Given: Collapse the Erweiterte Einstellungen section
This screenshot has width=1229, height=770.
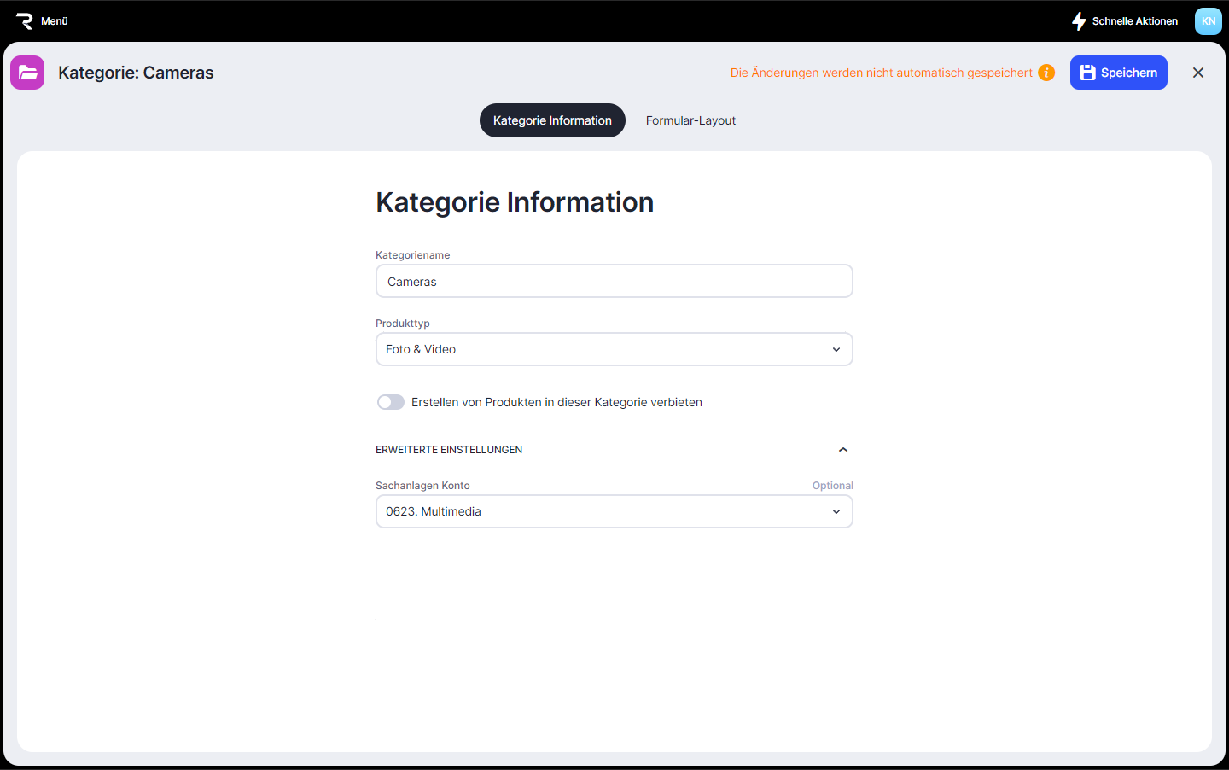Looking at the screenshot, I should tap(842, 450).
